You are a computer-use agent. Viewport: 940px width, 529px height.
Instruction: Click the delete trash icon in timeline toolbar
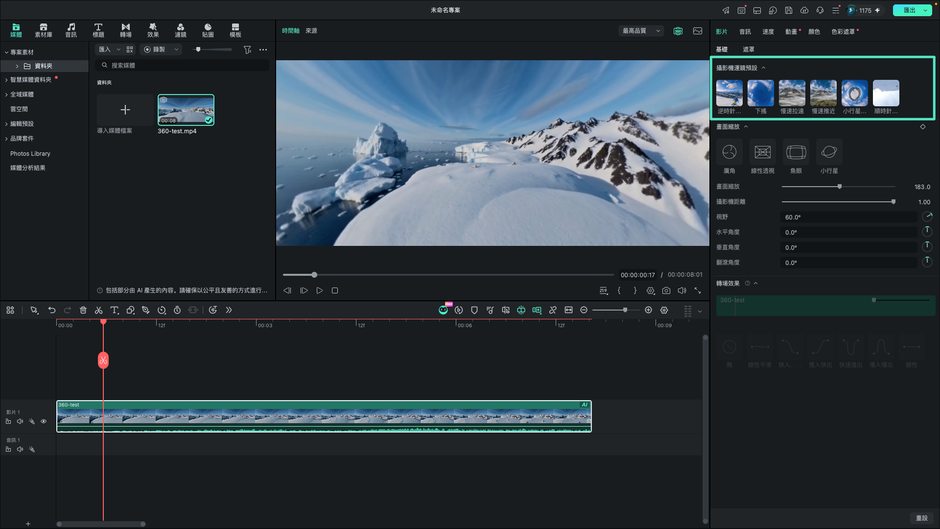(x=83, y=310)
